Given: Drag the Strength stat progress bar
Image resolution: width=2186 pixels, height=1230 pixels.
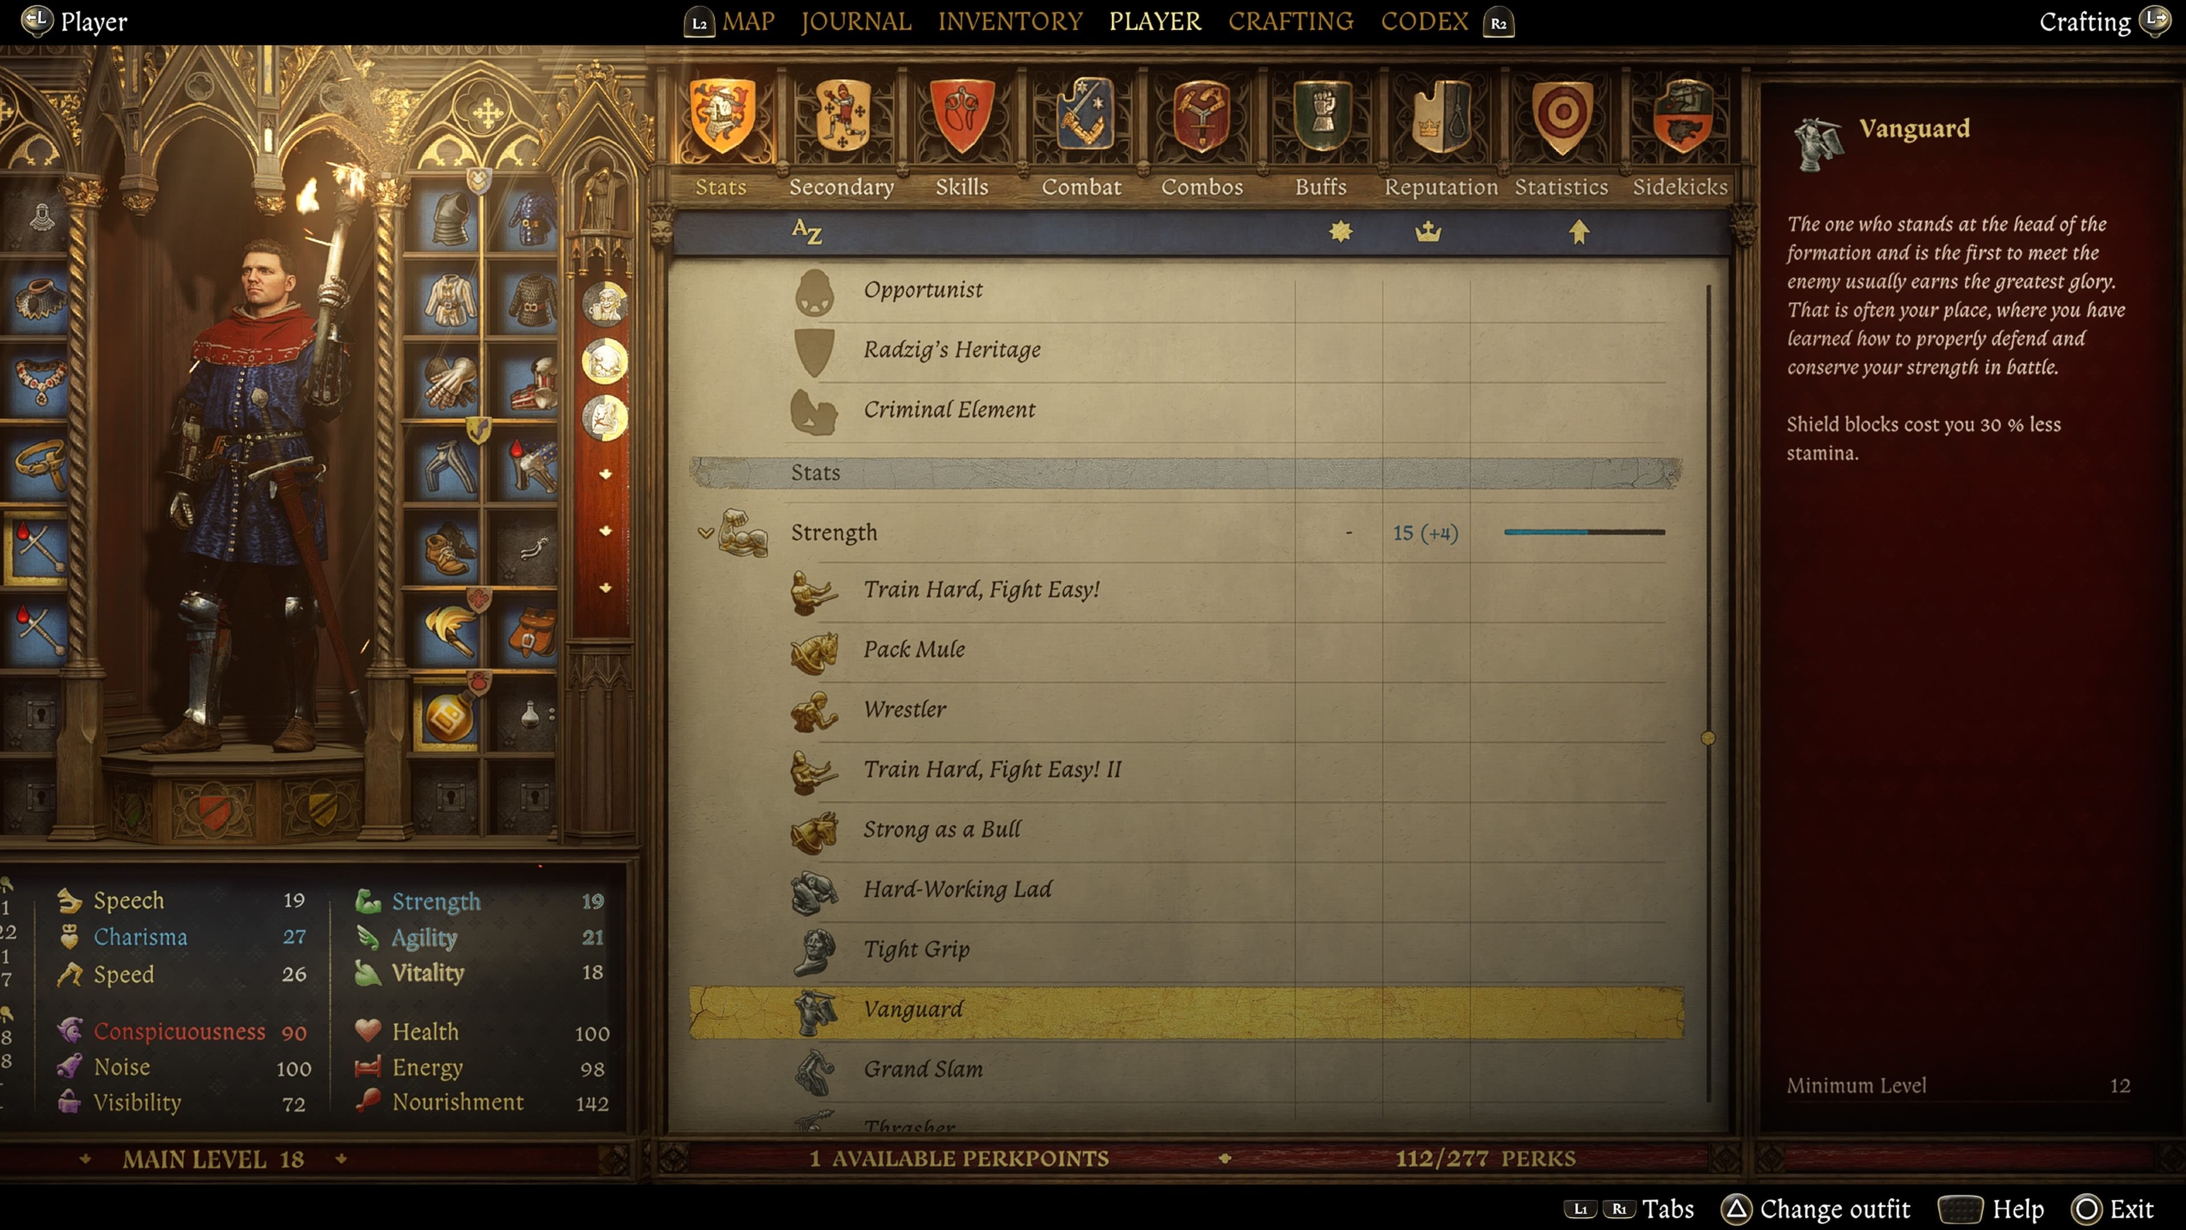Looking at the screenshot, I should tap(1583, 532).
